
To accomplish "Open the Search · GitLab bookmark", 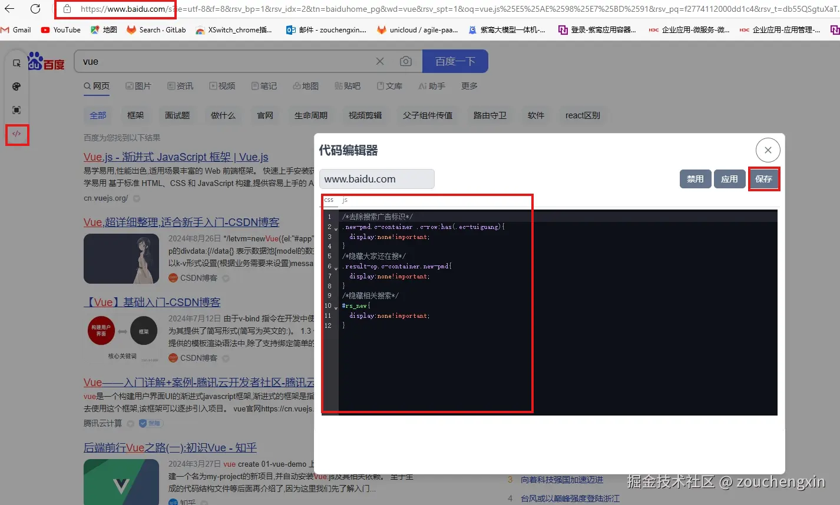I will (x=157, y=29).
